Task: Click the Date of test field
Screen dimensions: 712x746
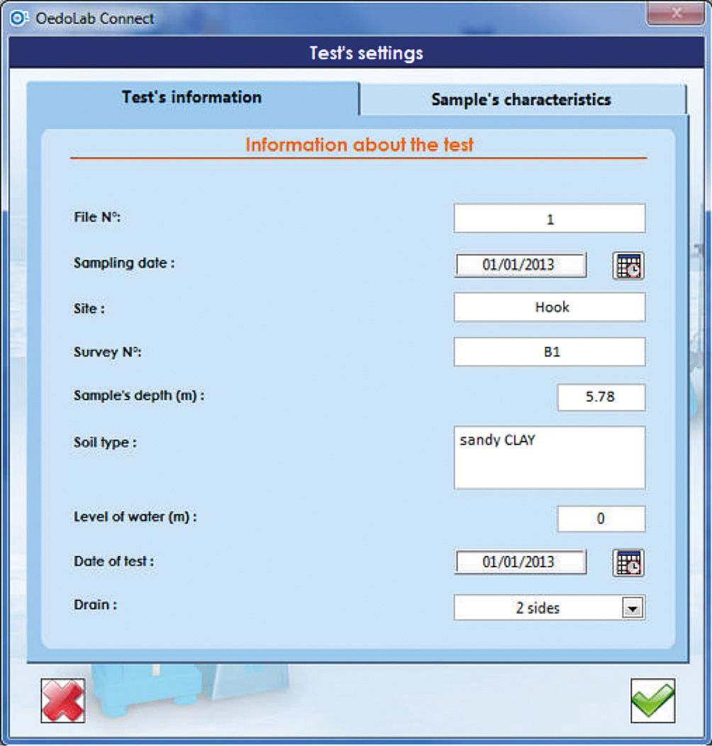Action: click(x=521, y=562)
